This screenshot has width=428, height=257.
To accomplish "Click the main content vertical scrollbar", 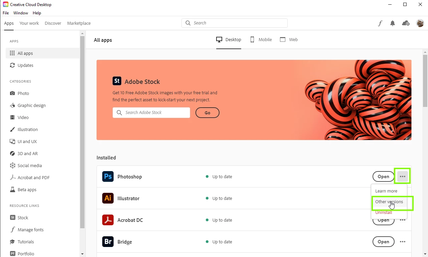I will click(425, 81).
